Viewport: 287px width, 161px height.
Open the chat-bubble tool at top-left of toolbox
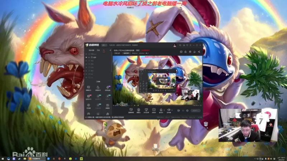[88, 88]
